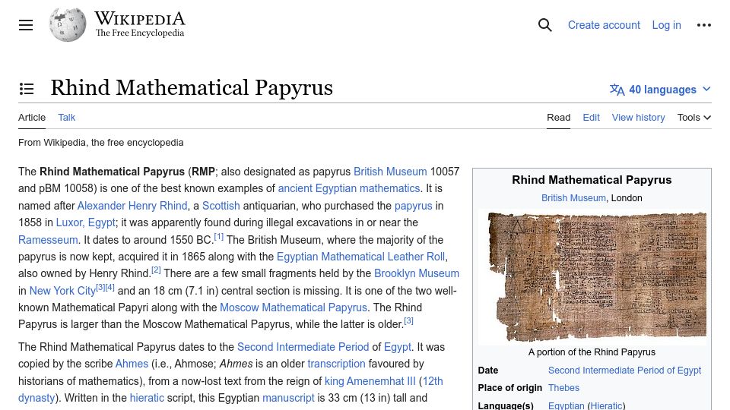The width and height of the screenshot is (730, 410).
Task: Open the Ramesseum link
Action: click(x=48, y=240)
